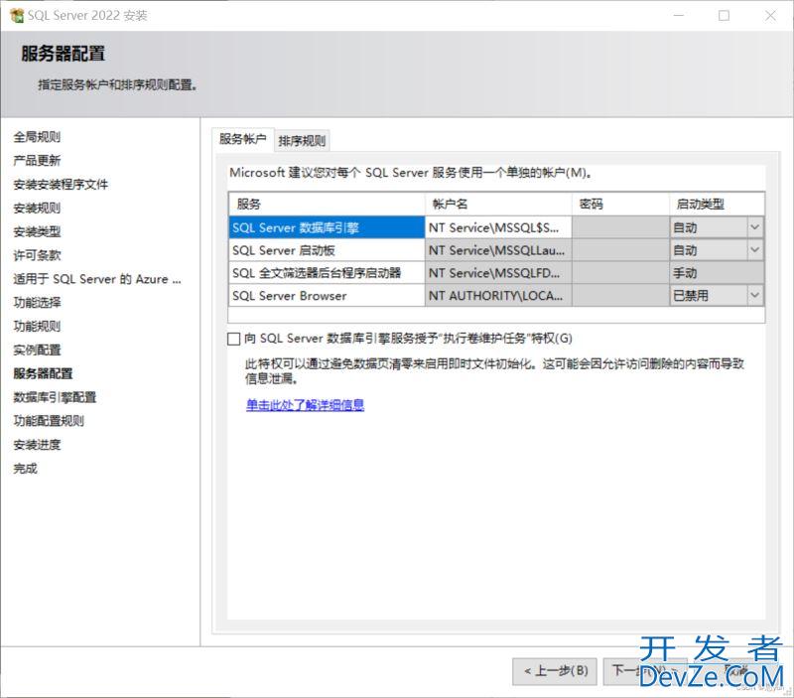Select 数据库引擎配置 step in sidebar
The image size is (794, 698).
(55, 397)
